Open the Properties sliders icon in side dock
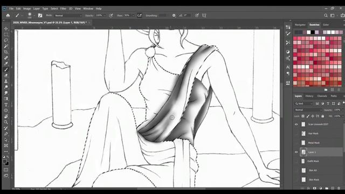345x194 pixels. click(288, 27)
